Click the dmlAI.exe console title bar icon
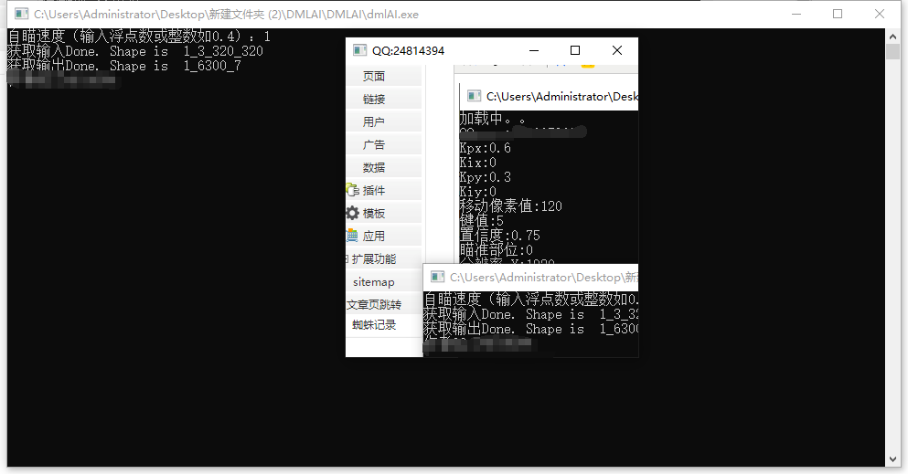The image size is (908, 474). pos(20,14)
